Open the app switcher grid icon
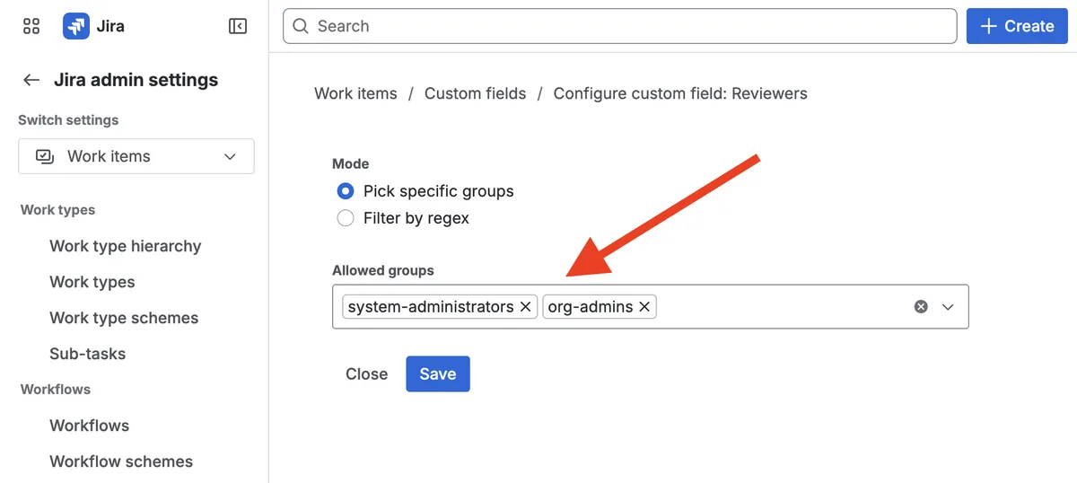The height and width of the screenshot is (483, 1077). click(31, 26)
